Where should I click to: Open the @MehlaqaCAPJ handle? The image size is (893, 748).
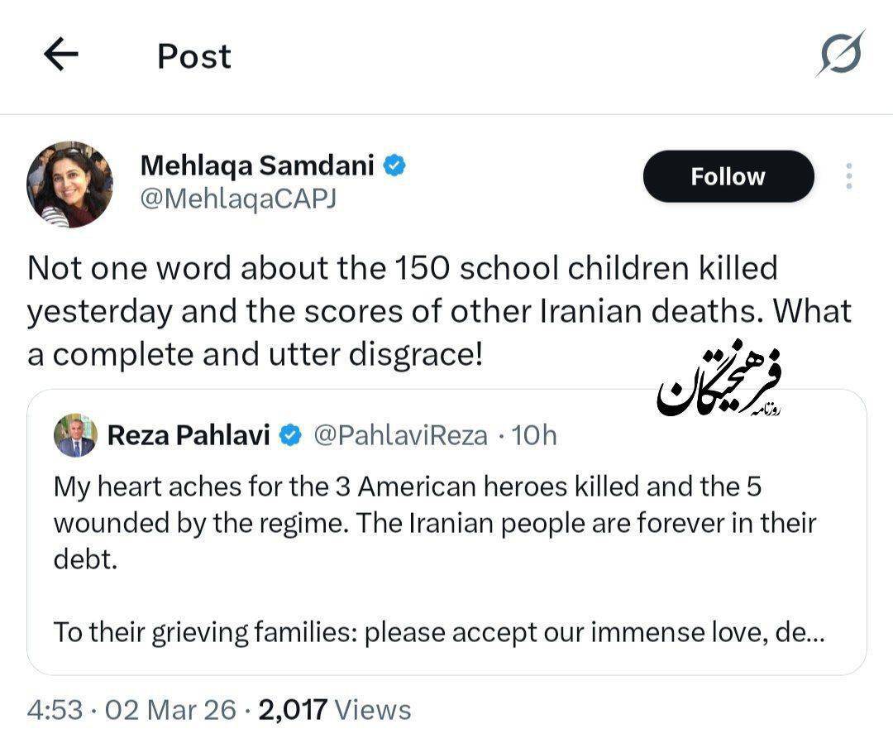point(238,199)
